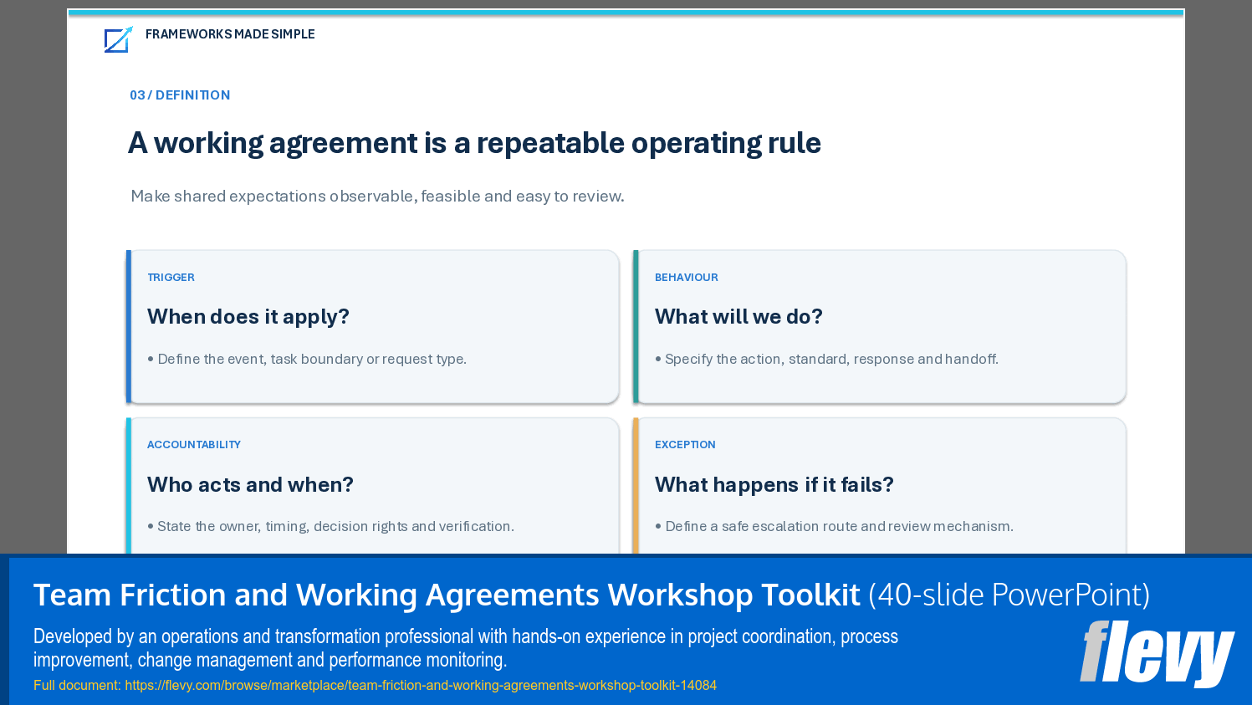Click bullet 'Define the event, task boundary or request type'

pos(307,359)
